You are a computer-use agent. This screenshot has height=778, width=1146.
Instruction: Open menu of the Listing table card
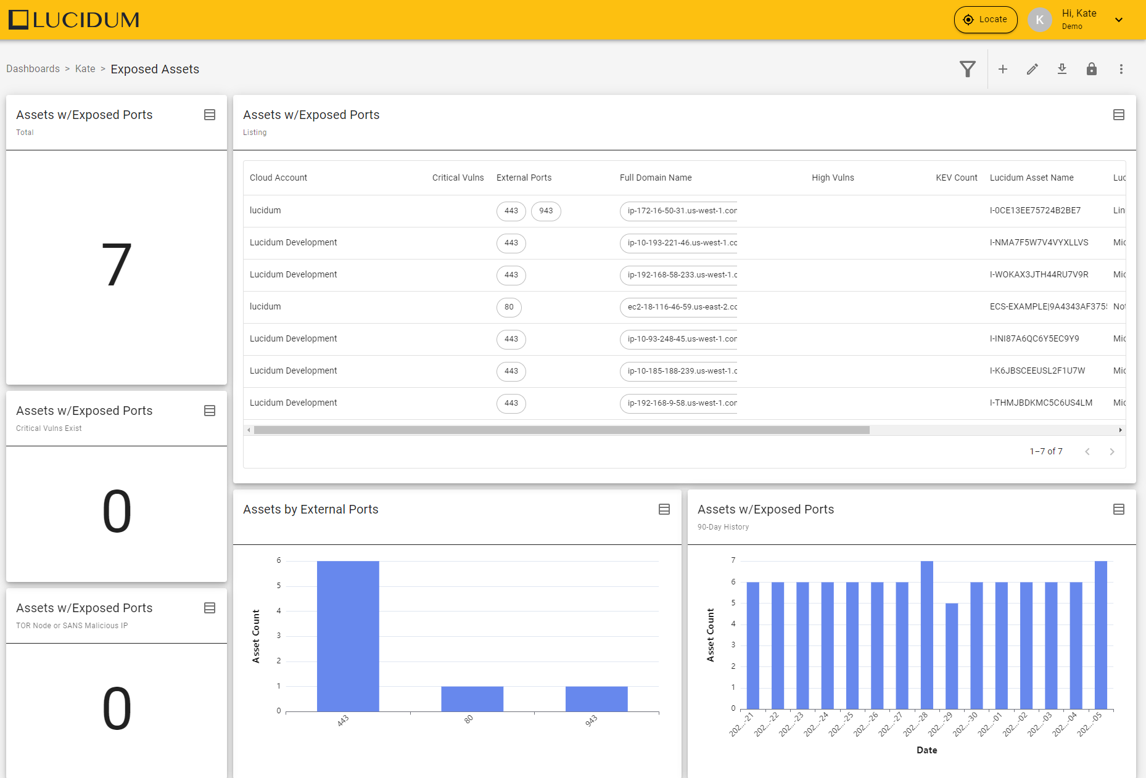tap(1119, 115)
